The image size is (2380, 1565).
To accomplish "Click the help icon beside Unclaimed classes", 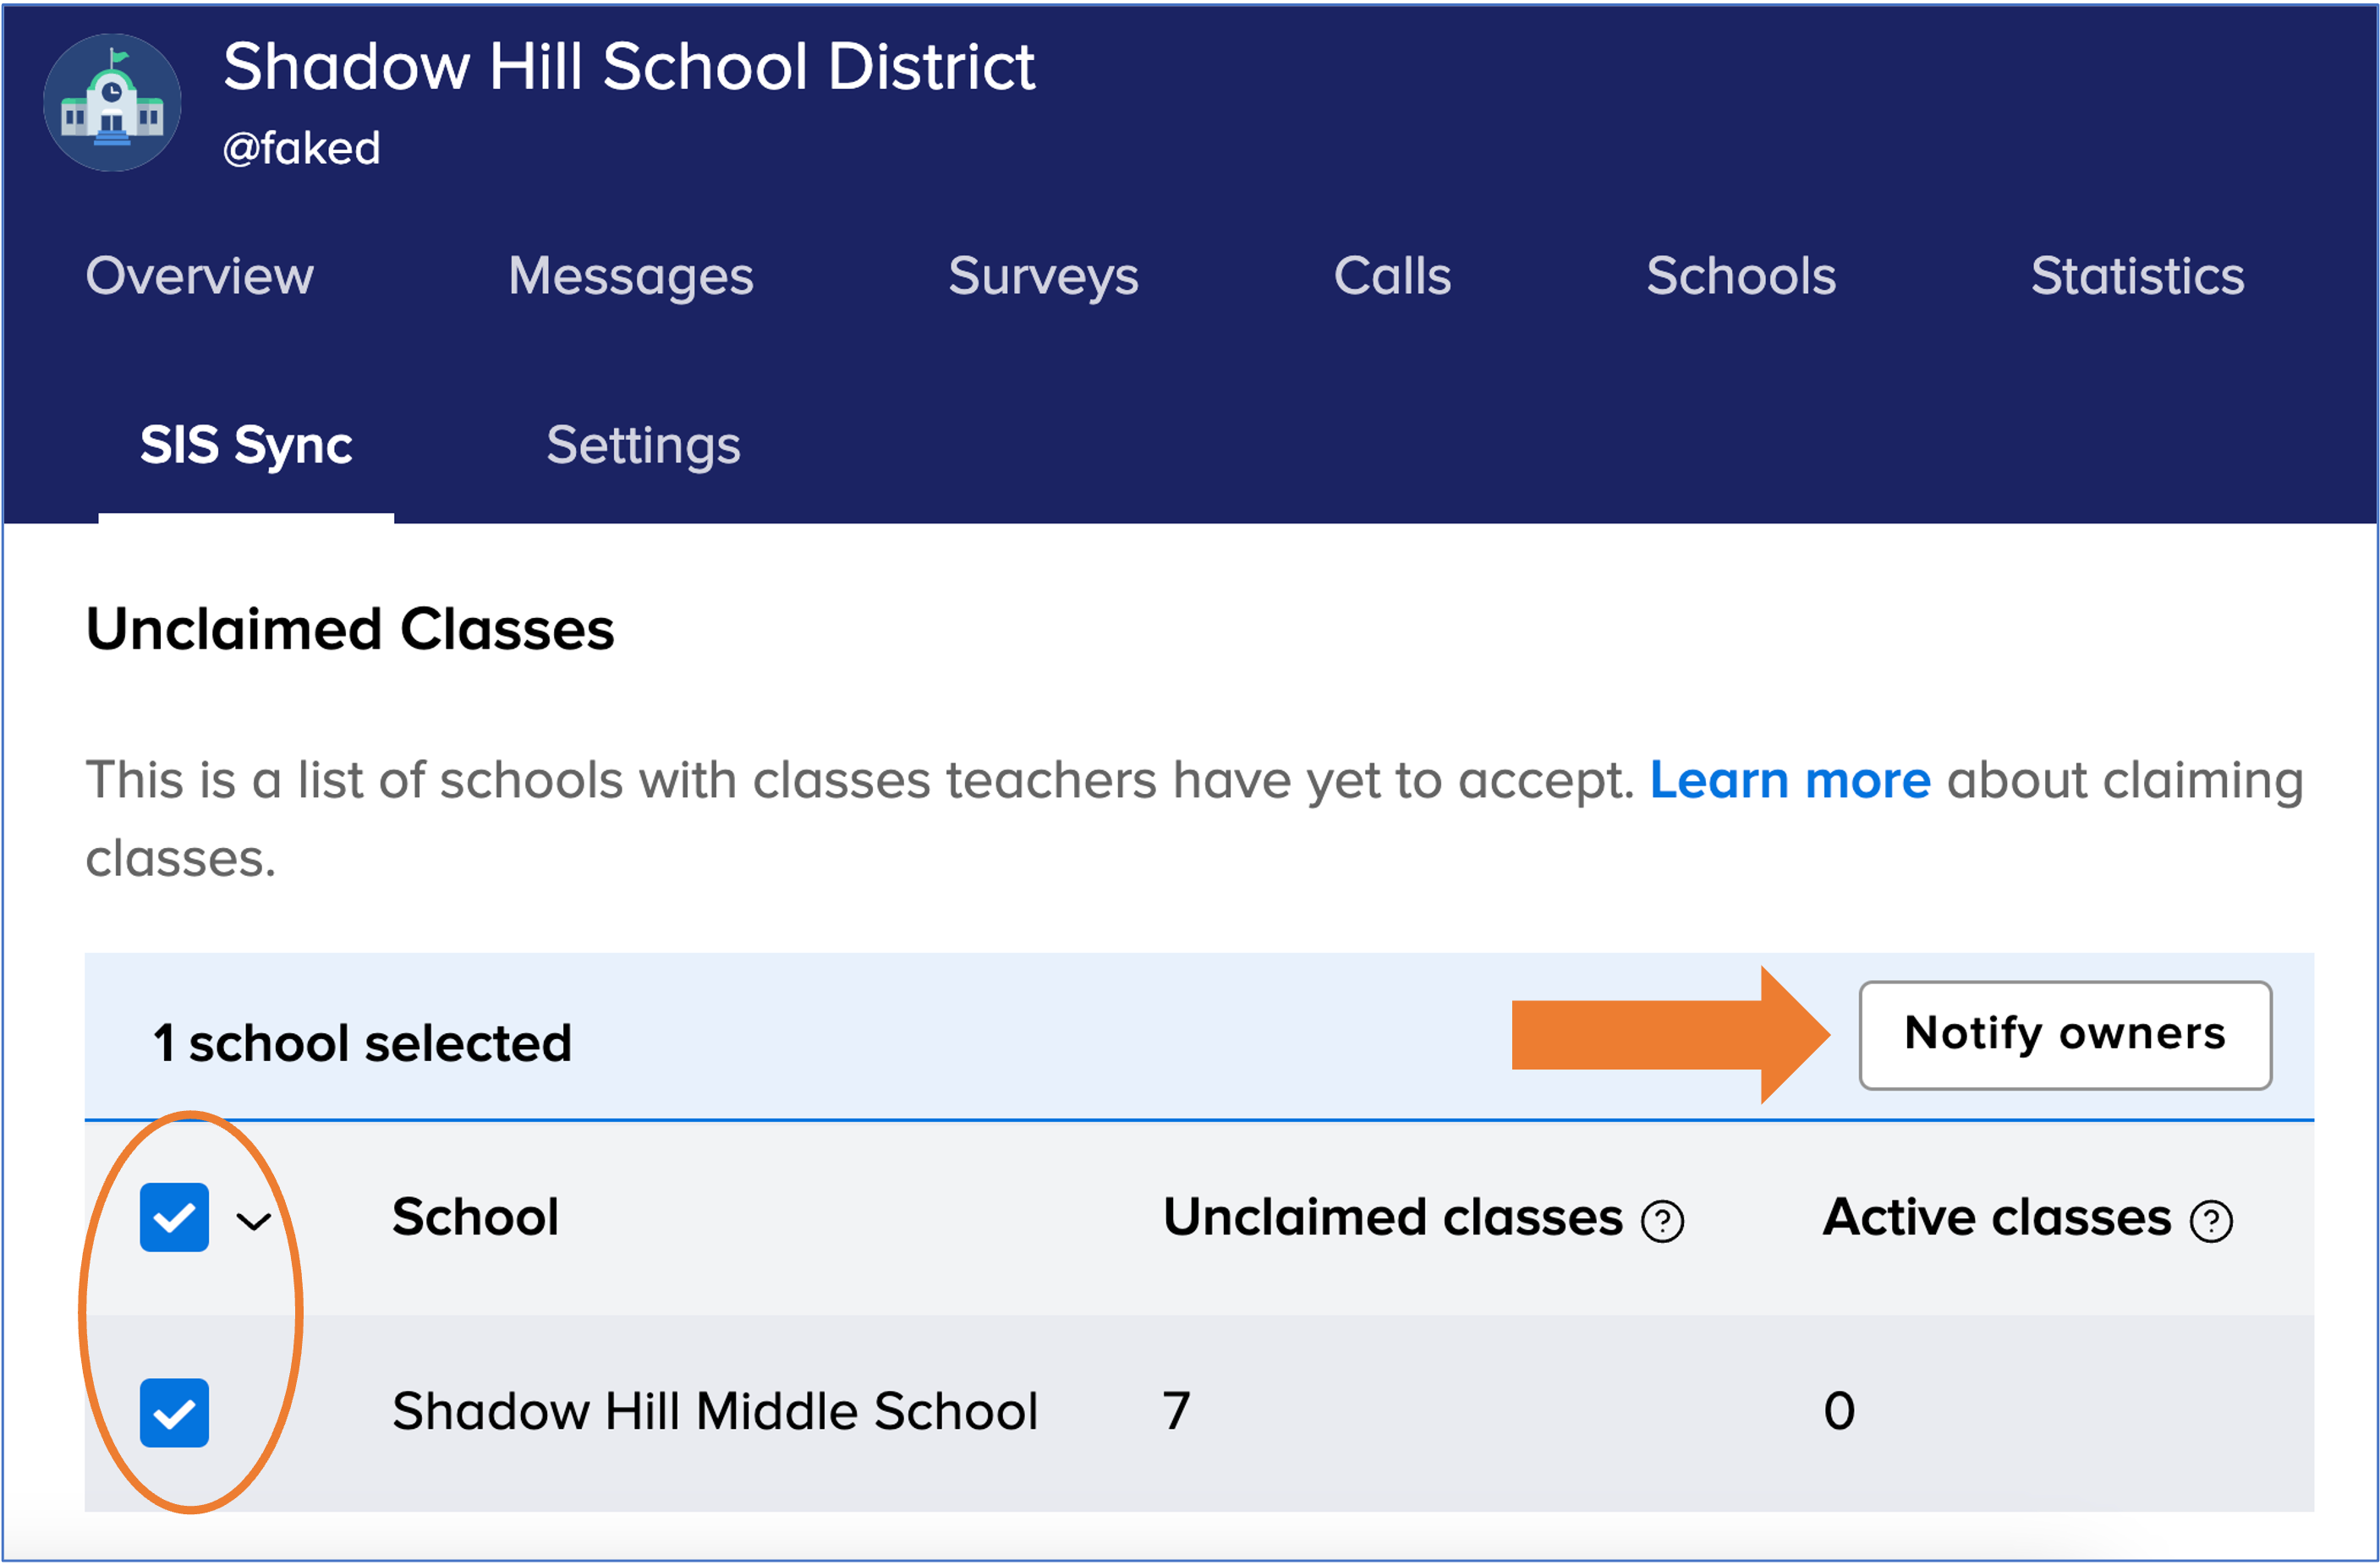I will (x=1662, y=1221).
